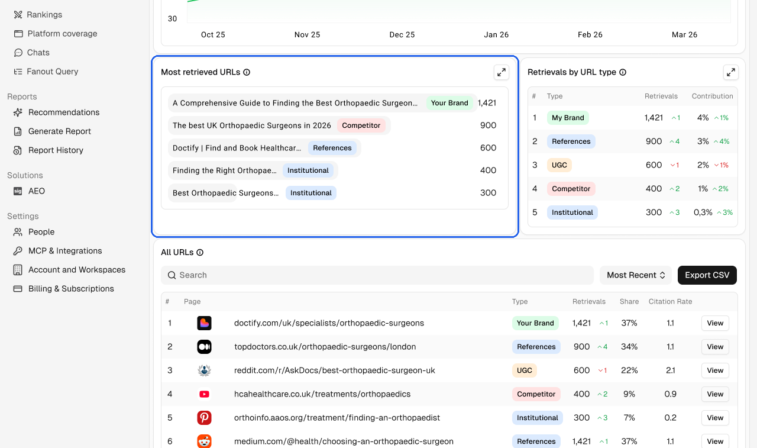Expand the Most retrieved URLs panel

(x=502, y=72)
